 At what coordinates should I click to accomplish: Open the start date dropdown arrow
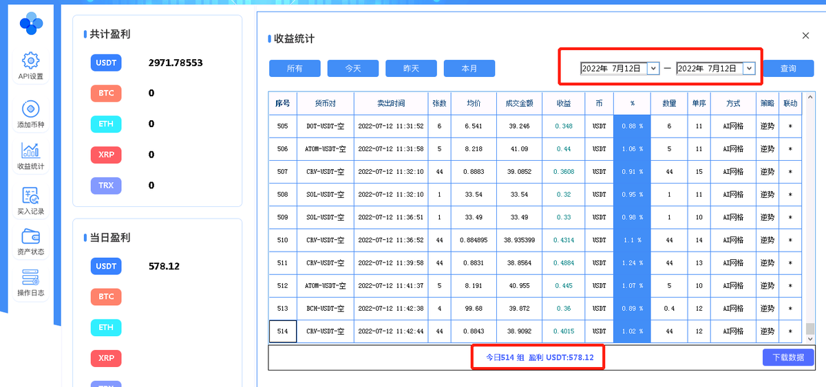click(x=653, y=68)
